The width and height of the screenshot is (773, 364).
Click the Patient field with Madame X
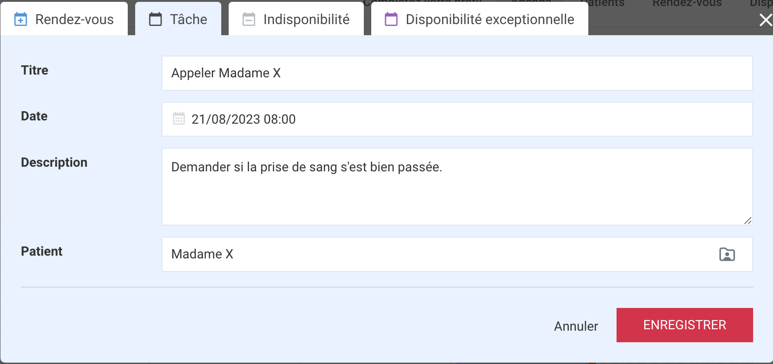457,254
